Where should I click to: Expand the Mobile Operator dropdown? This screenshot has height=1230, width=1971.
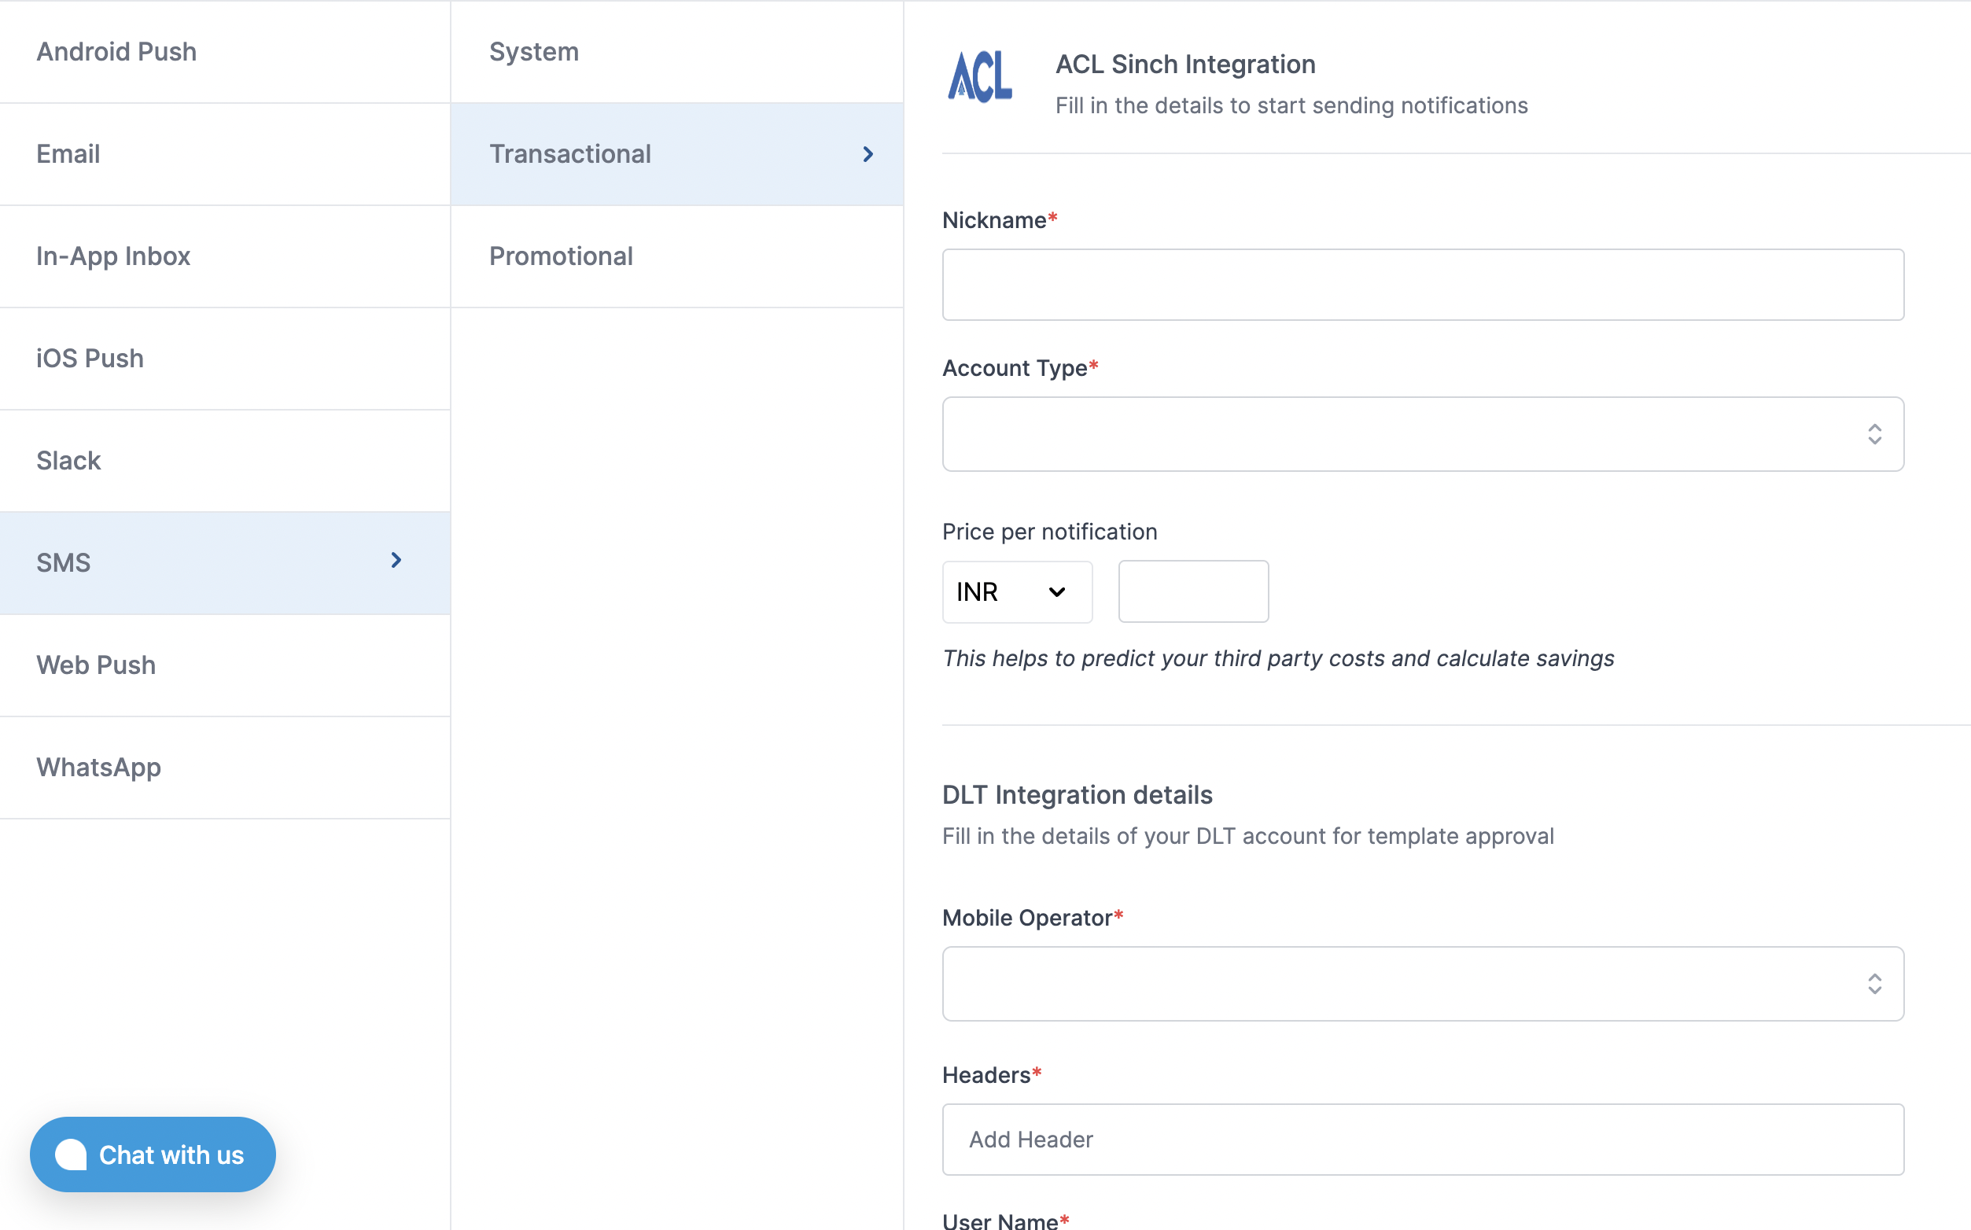[1422, 984]
